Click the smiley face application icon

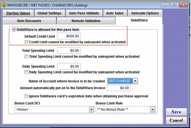click(4, 5)
